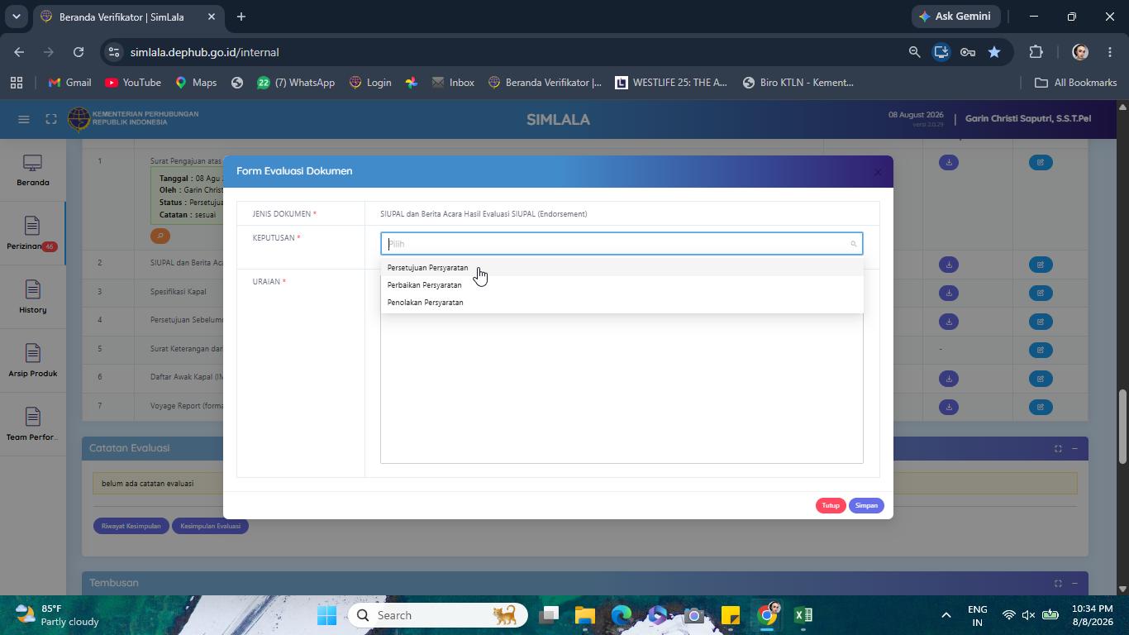Download document in row 1
1129x635 pixels.
(949, 162)
